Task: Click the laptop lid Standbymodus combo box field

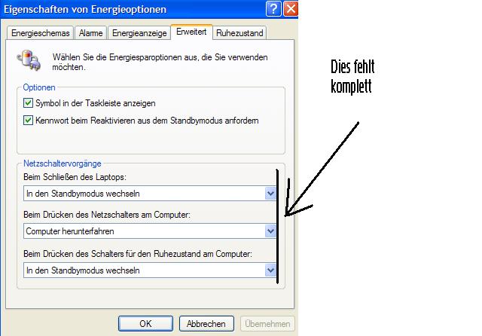Action: [x=150, y=194]
